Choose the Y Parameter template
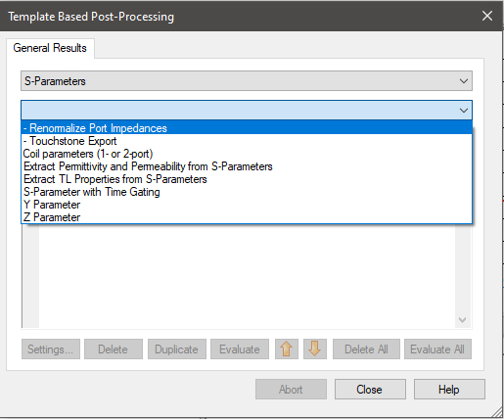The image size is (504, 419). pyautogui.click(x=247, y=205)
